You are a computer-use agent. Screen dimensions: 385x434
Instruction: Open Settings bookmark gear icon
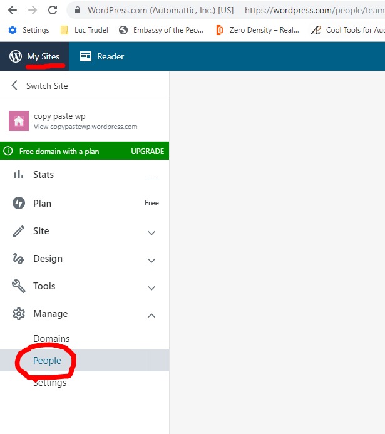coord(13,30)
